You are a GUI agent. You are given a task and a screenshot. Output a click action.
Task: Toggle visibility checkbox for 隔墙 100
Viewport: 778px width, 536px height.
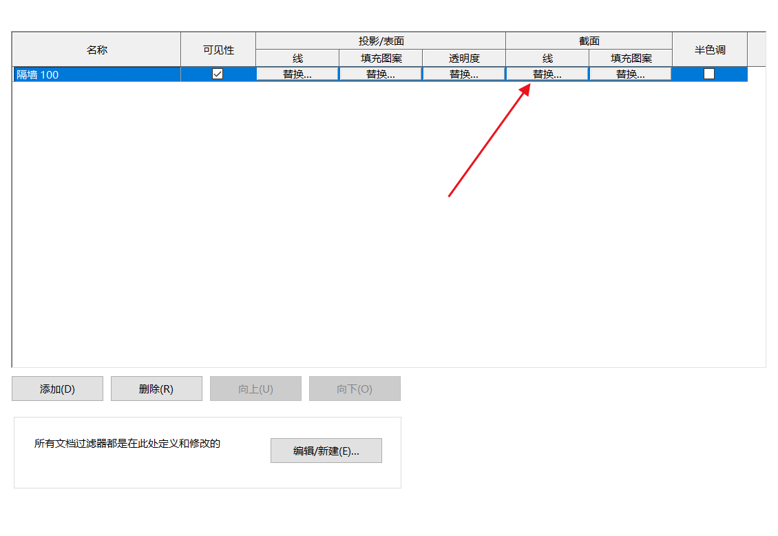(218, 74)
